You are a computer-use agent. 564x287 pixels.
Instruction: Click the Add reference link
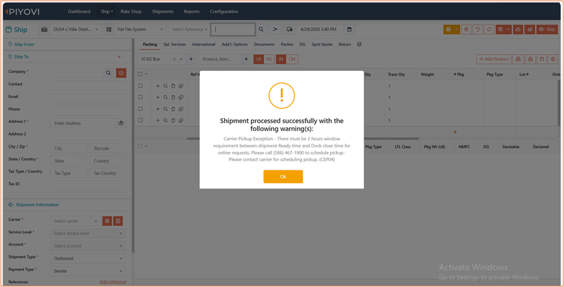click(x=113, y=282)
